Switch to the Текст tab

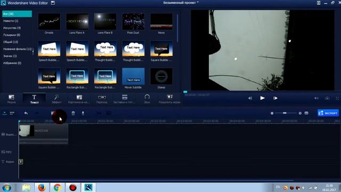(x=34, y=99)
